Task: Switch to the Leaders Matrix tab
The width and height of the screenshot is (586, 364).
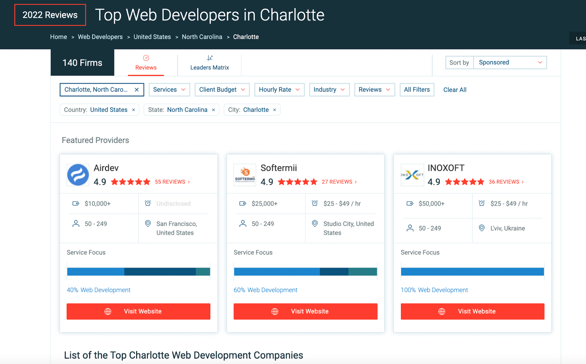Action: (x=209, y=63)
